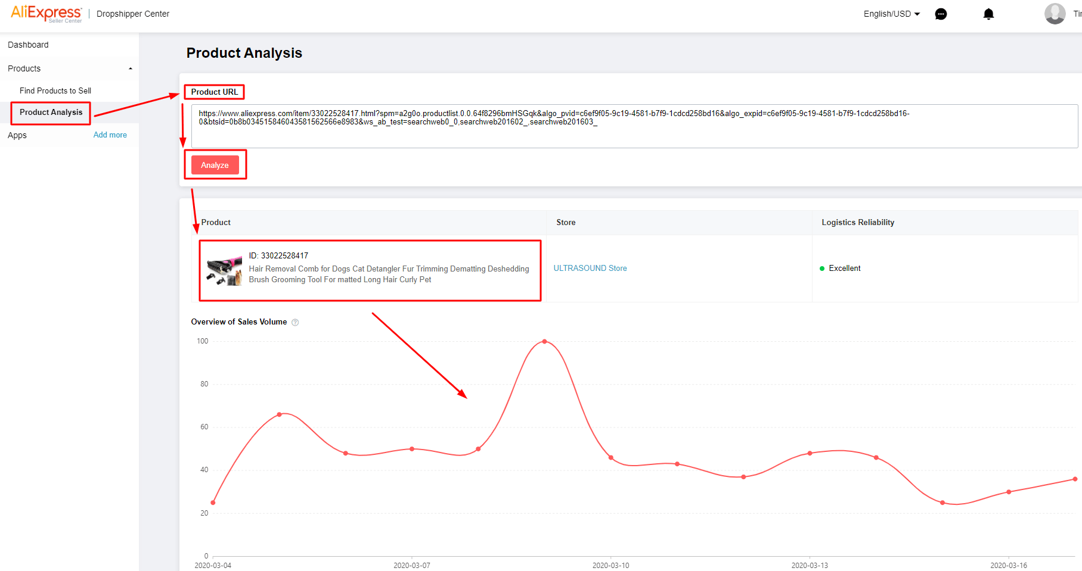Click the user profile avatar

[1055, 14]
